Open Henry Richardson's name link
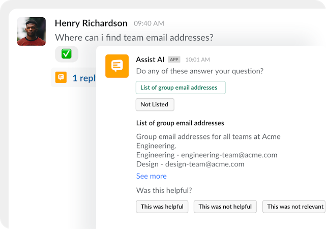 [x=91, y=23]
